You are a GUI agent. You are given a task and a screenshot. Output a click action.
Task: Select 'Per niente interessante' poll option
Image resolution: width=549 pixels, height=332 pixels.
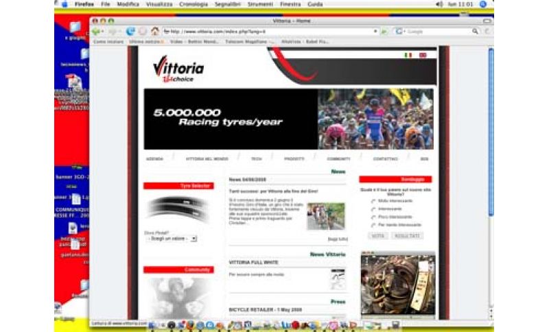[373, 225]
